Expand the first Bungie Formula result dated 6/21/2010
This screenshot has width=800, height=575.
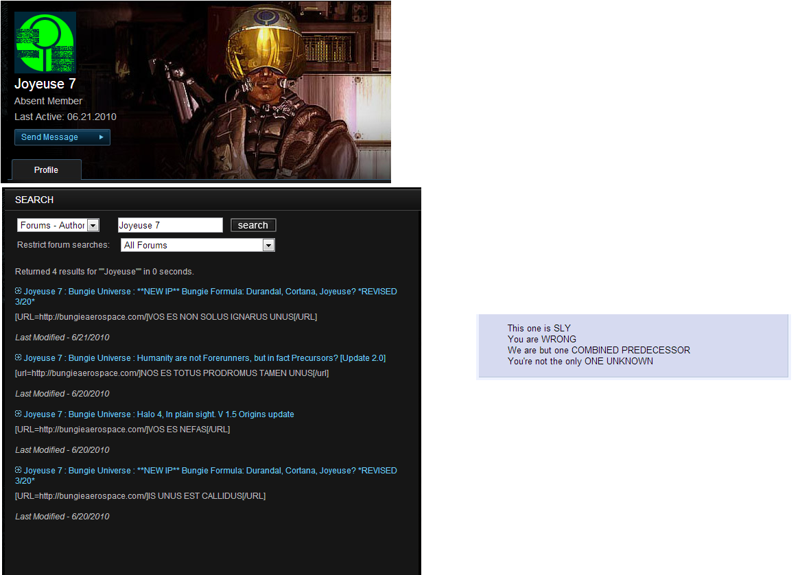click(18, 291)
